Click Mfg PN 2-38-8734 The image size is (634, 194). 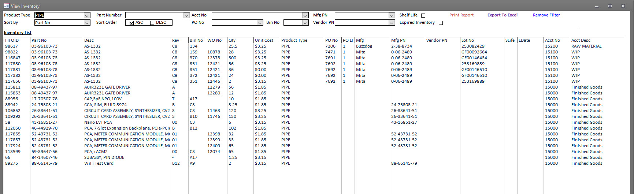click(x=401, y=46)
